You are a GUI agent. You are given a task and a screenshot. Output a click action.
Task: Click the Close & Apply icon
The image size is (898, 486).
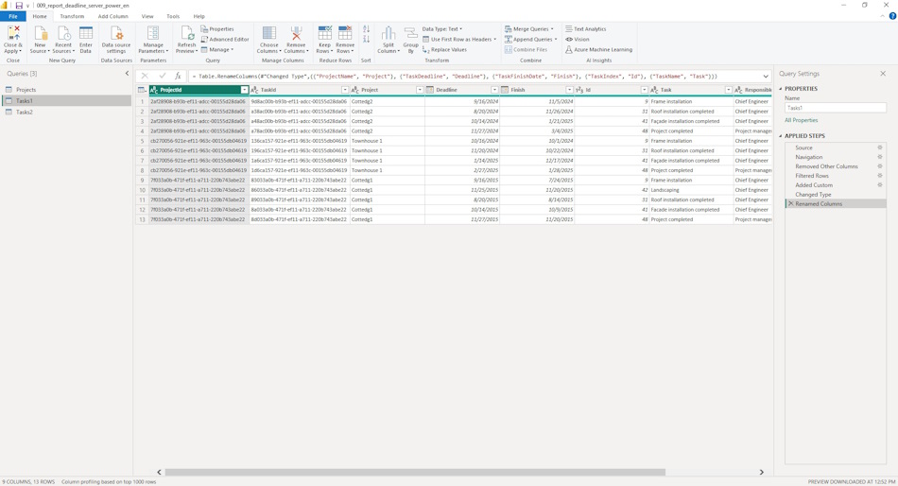(13, 33)
